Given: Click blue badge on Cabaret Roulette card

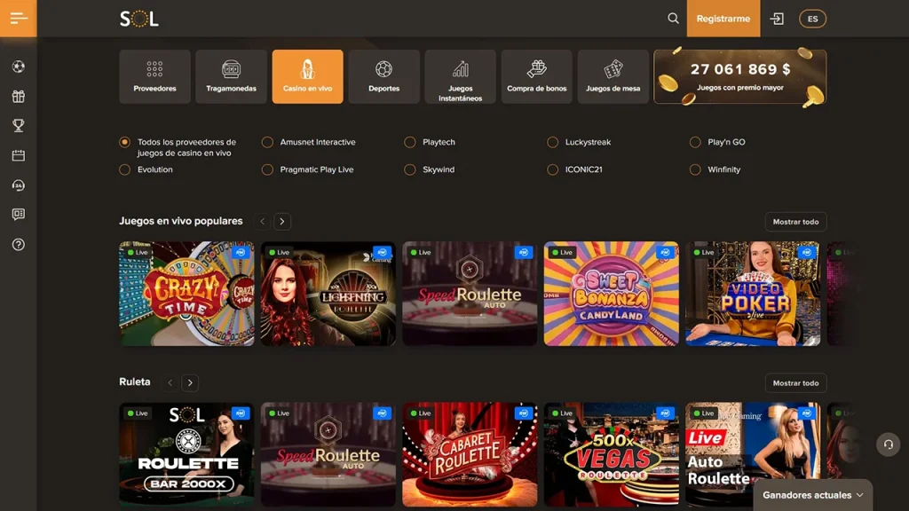Looking at the screenshot, I should pos(523,413).
